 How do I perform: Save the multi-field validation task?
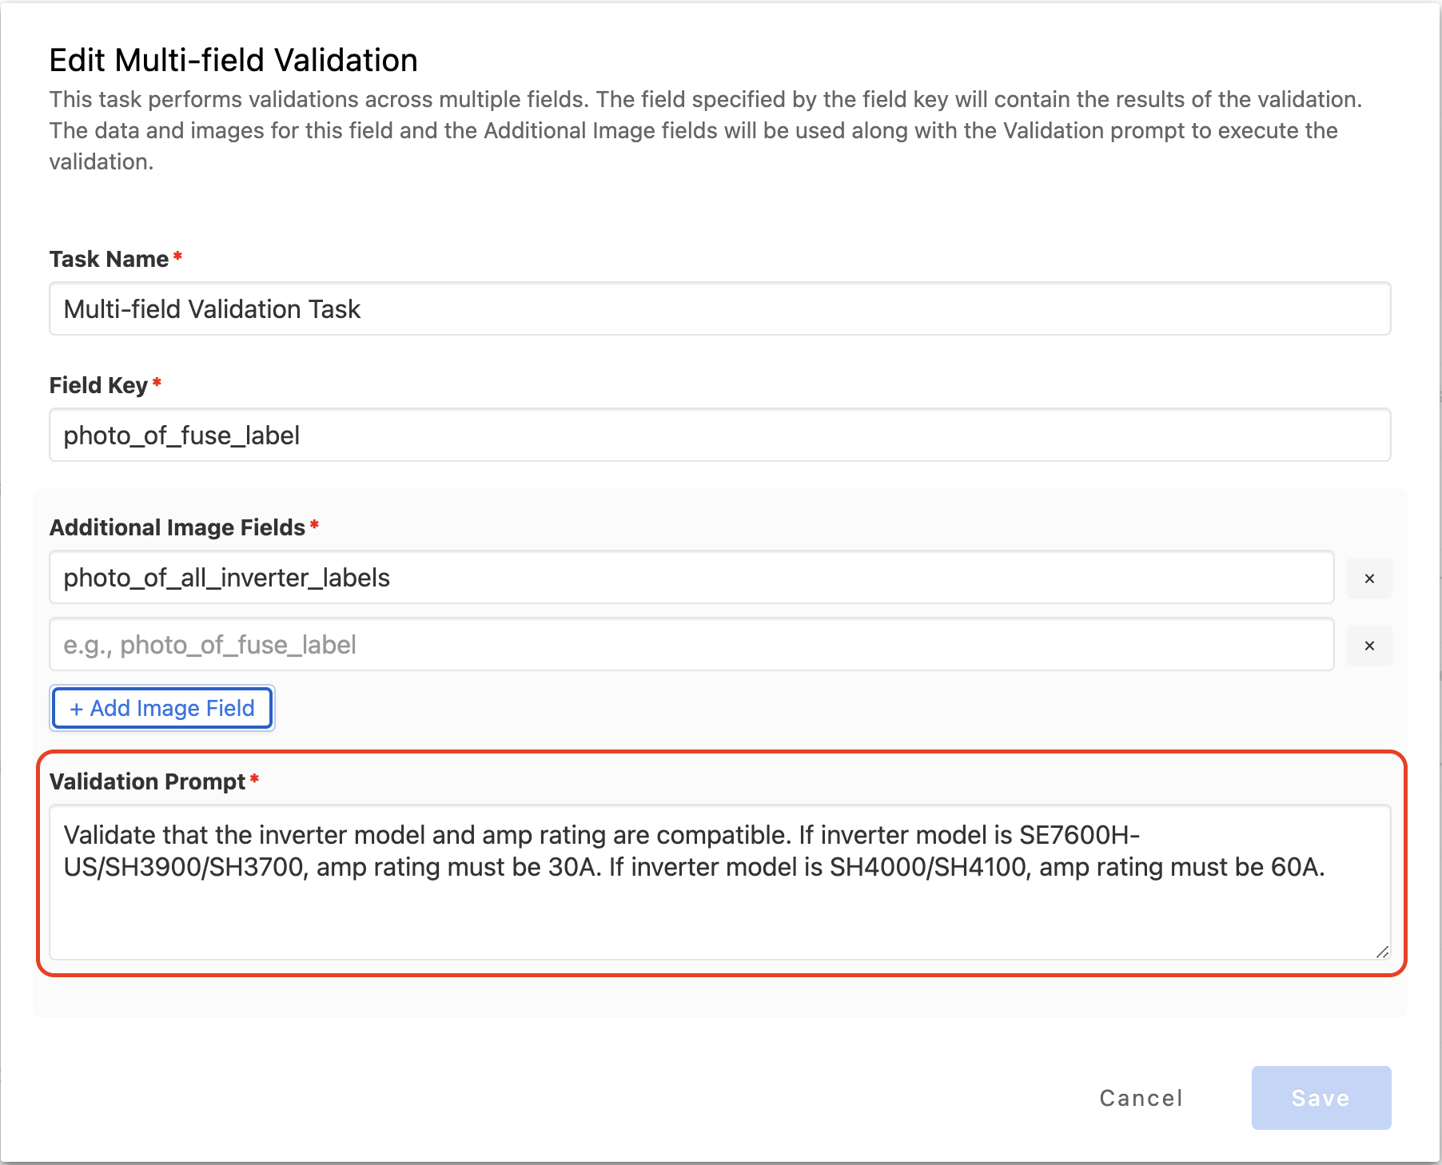tap(1321, 1098)
